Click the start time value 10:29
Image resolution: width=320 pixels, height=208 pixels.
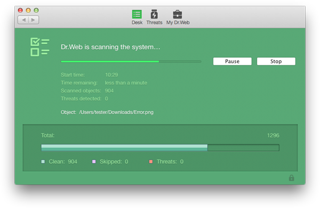pos(111,75)
